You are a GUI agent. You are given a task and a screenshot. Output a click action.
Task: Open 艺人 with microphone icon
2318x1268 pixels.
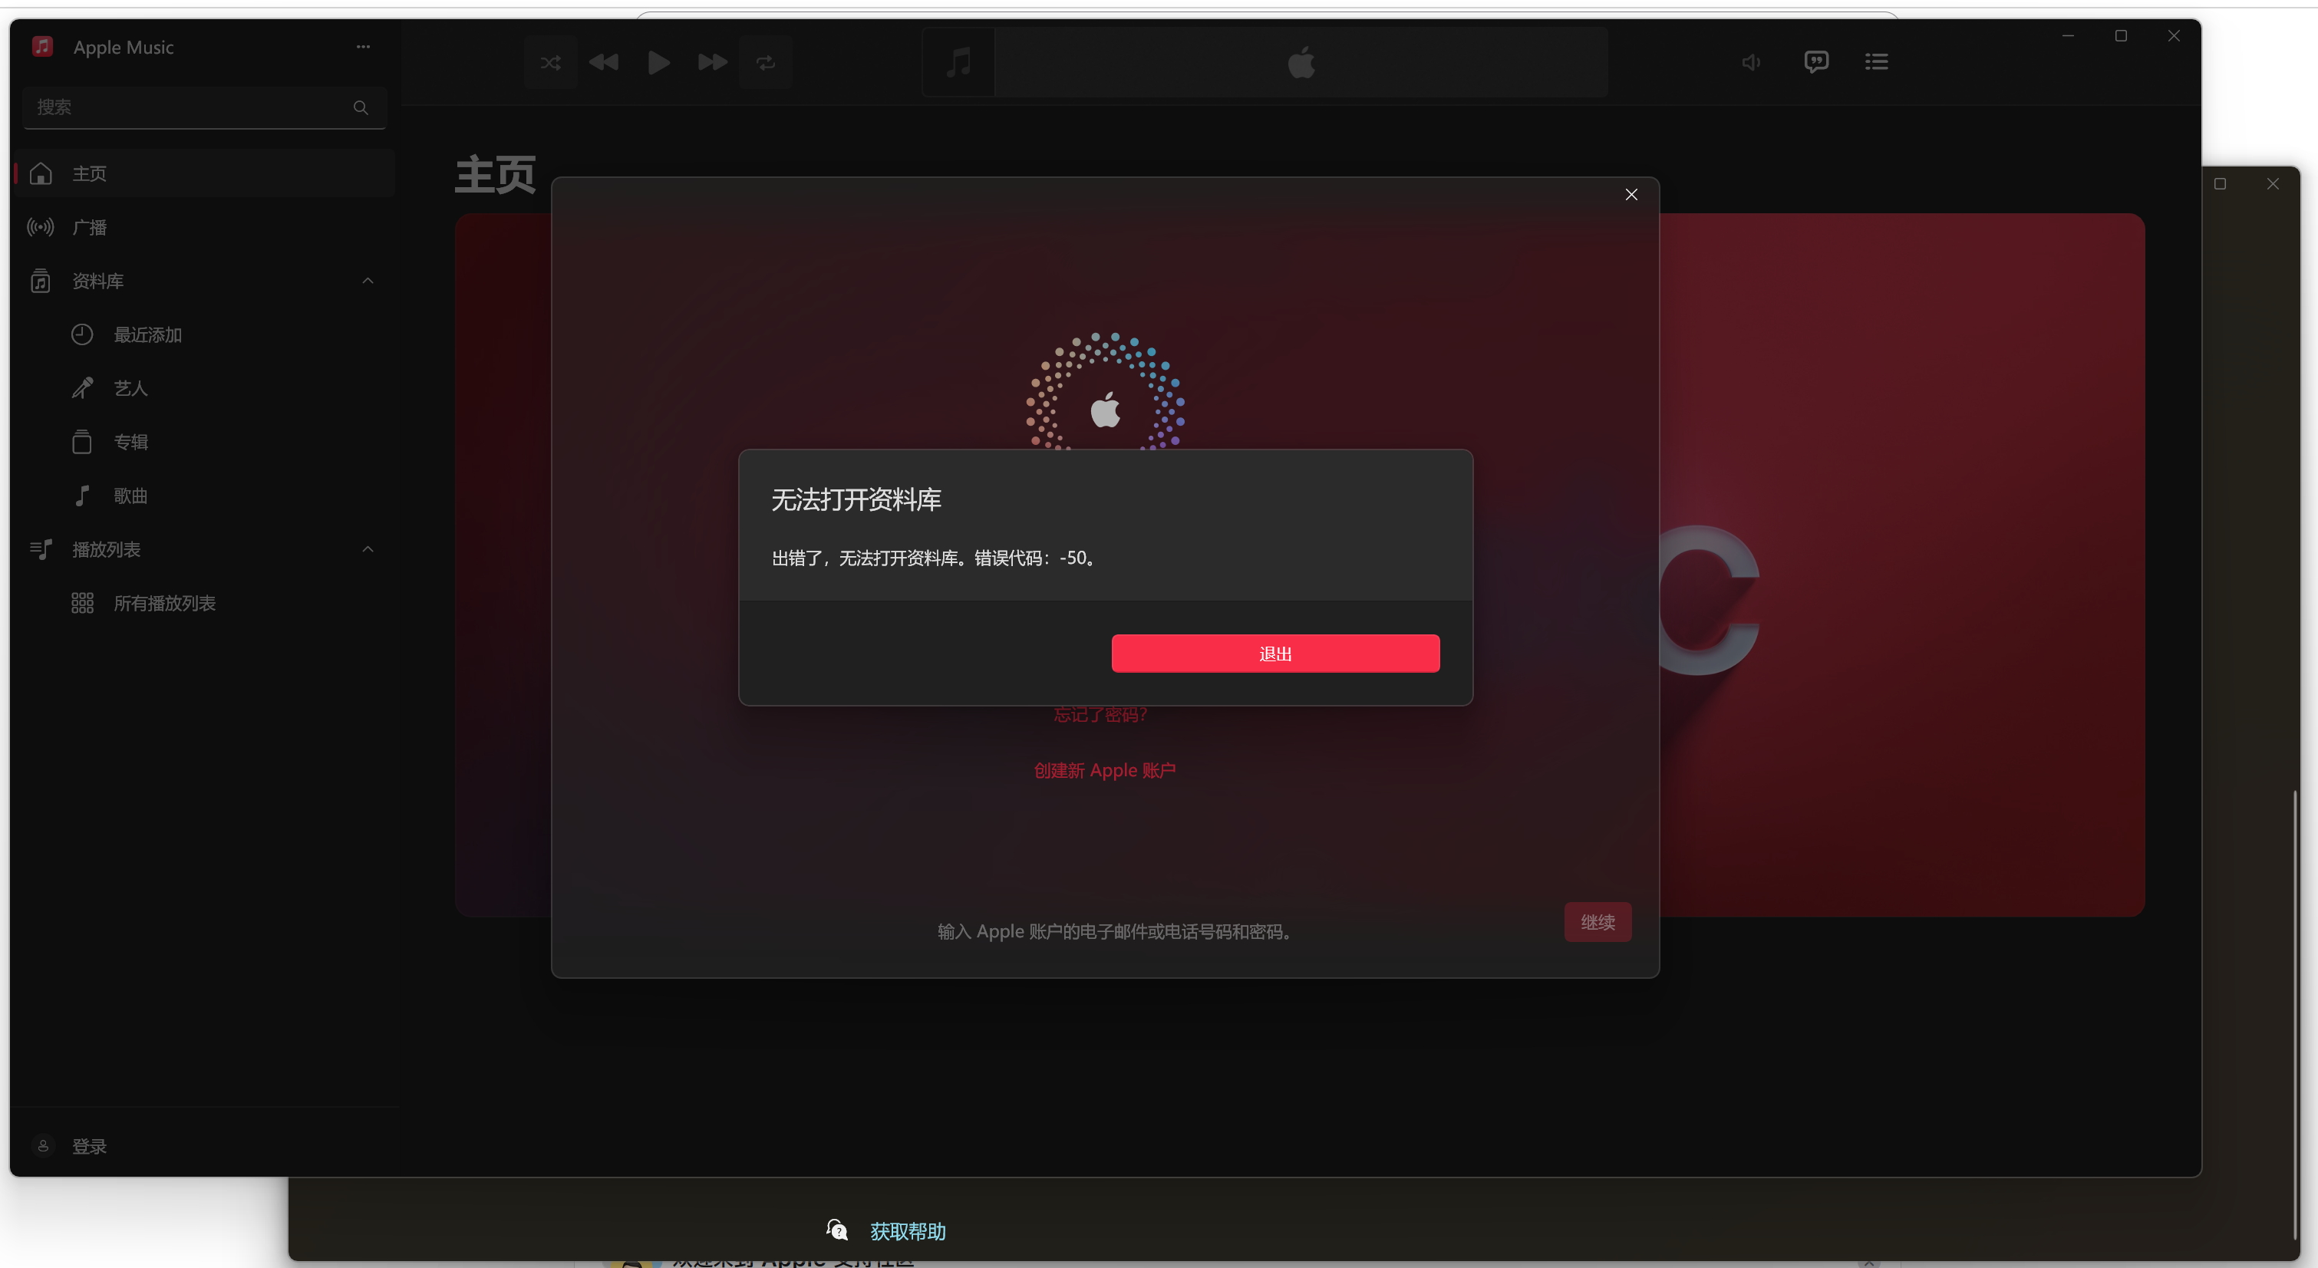click(130, 388)
